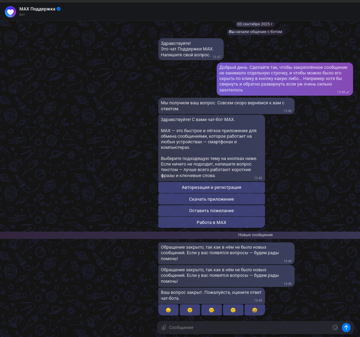The height and width of the screenshot is (337, 360).
Task: Send message with the blue arrow button
Action: coord(346,328)
